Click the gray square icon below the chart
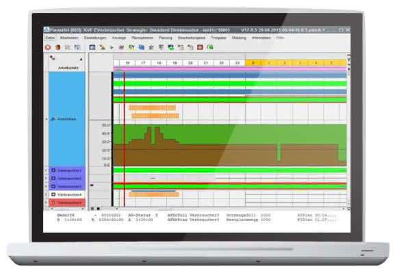The height and width of the screenshot is (278, 397). point(92,209)
